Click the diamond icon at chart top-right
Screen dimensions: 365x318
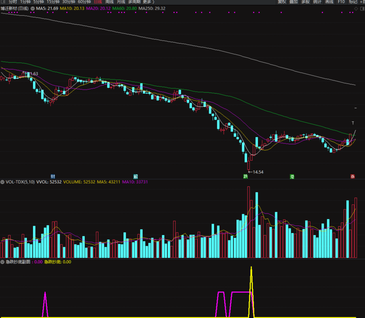(356, 8)
